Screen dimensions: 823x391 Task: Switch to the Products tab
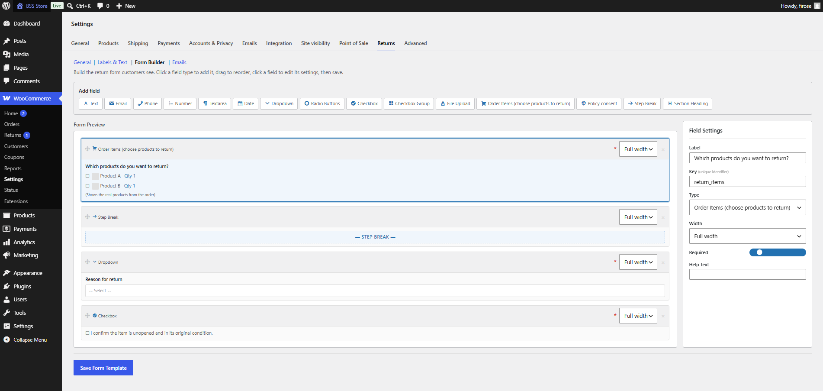(x=108, y=43)
